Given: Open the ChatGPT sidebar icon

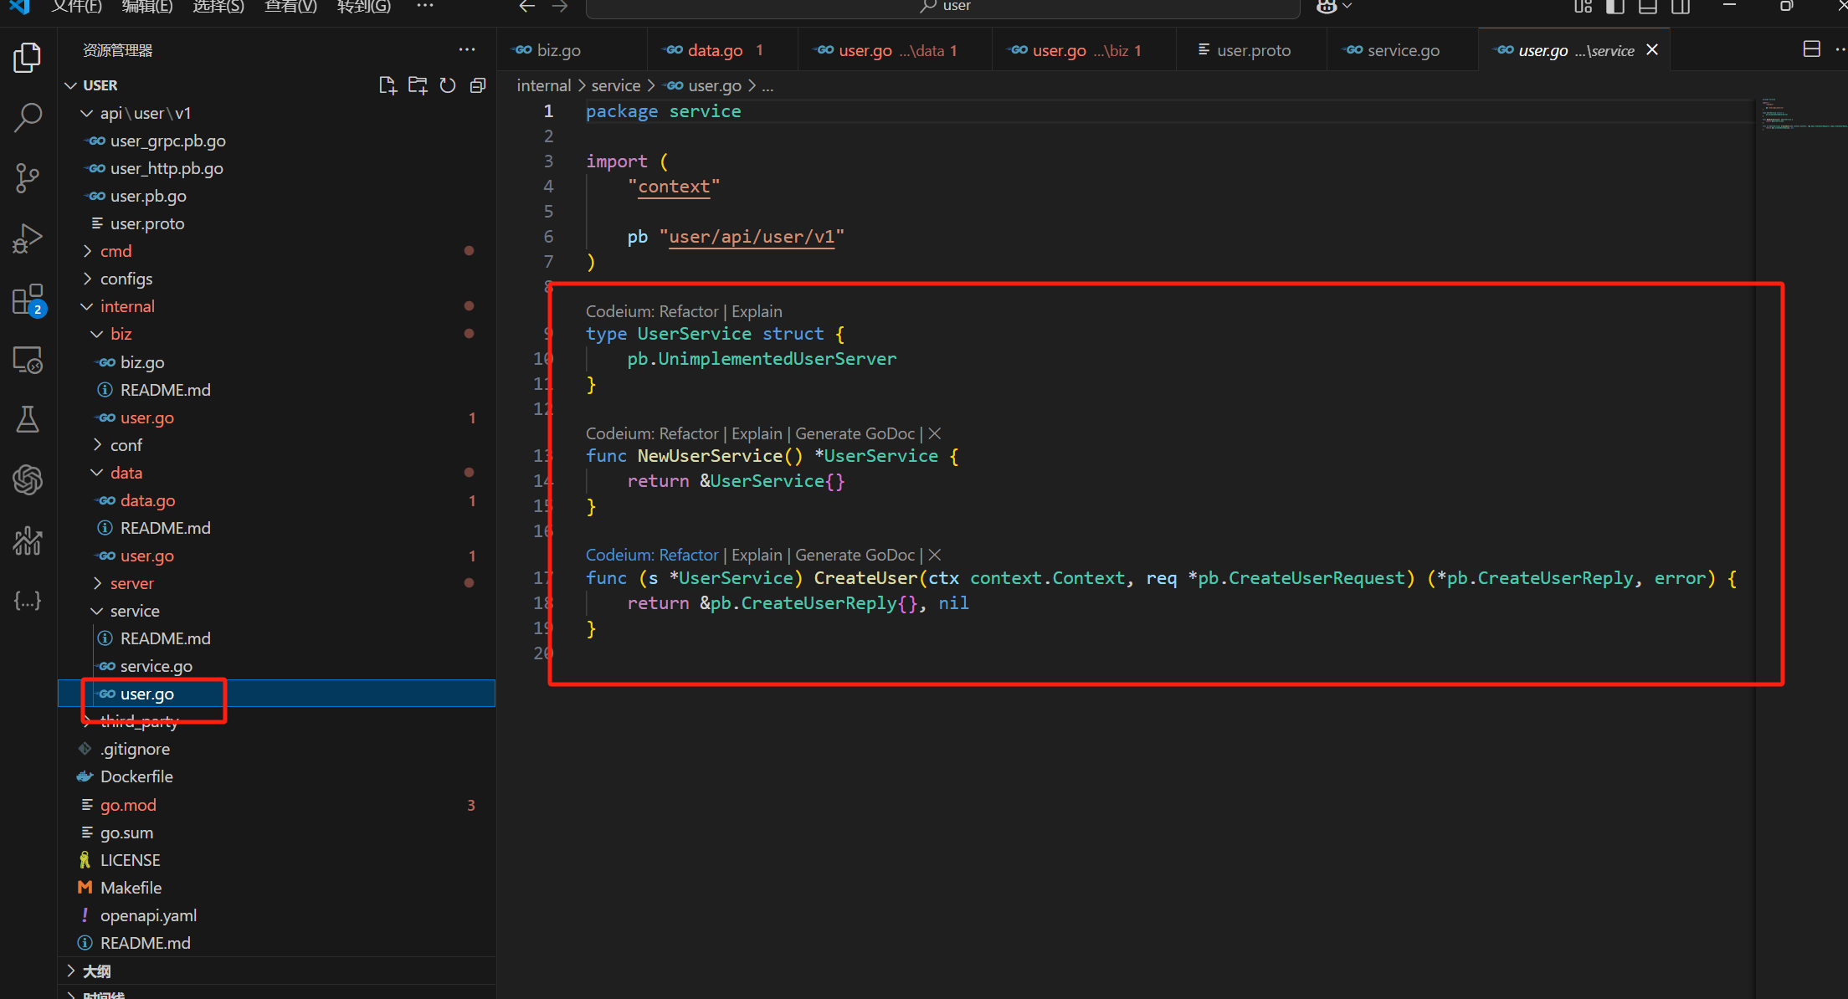Looking at the screenshot, I should pyautogui.click(x=28, y=479).
